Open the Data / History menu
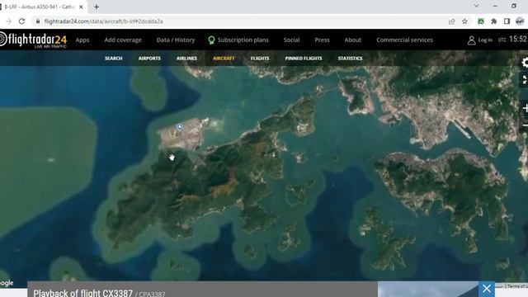The image size is (528, 297). click(x=176, y=40)
